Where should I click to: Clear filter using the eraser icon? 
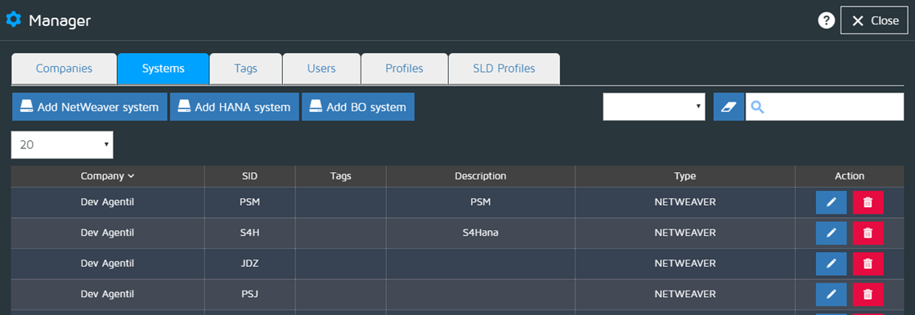pyautogui.click(x=729, y=107)
